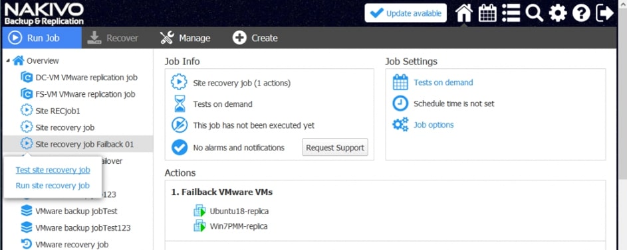Open the Activities list icon
The width and height of the screenshot is (627, 250).
511,13
